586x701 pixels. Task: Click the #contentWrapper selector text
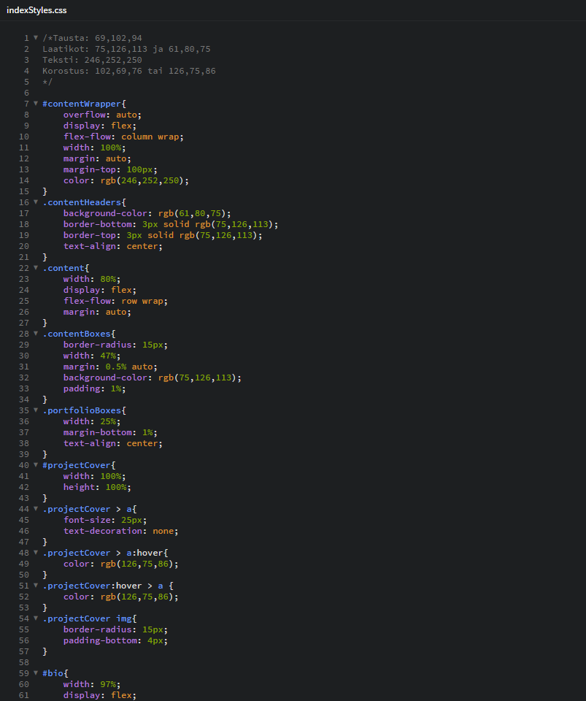pos(82,104)
